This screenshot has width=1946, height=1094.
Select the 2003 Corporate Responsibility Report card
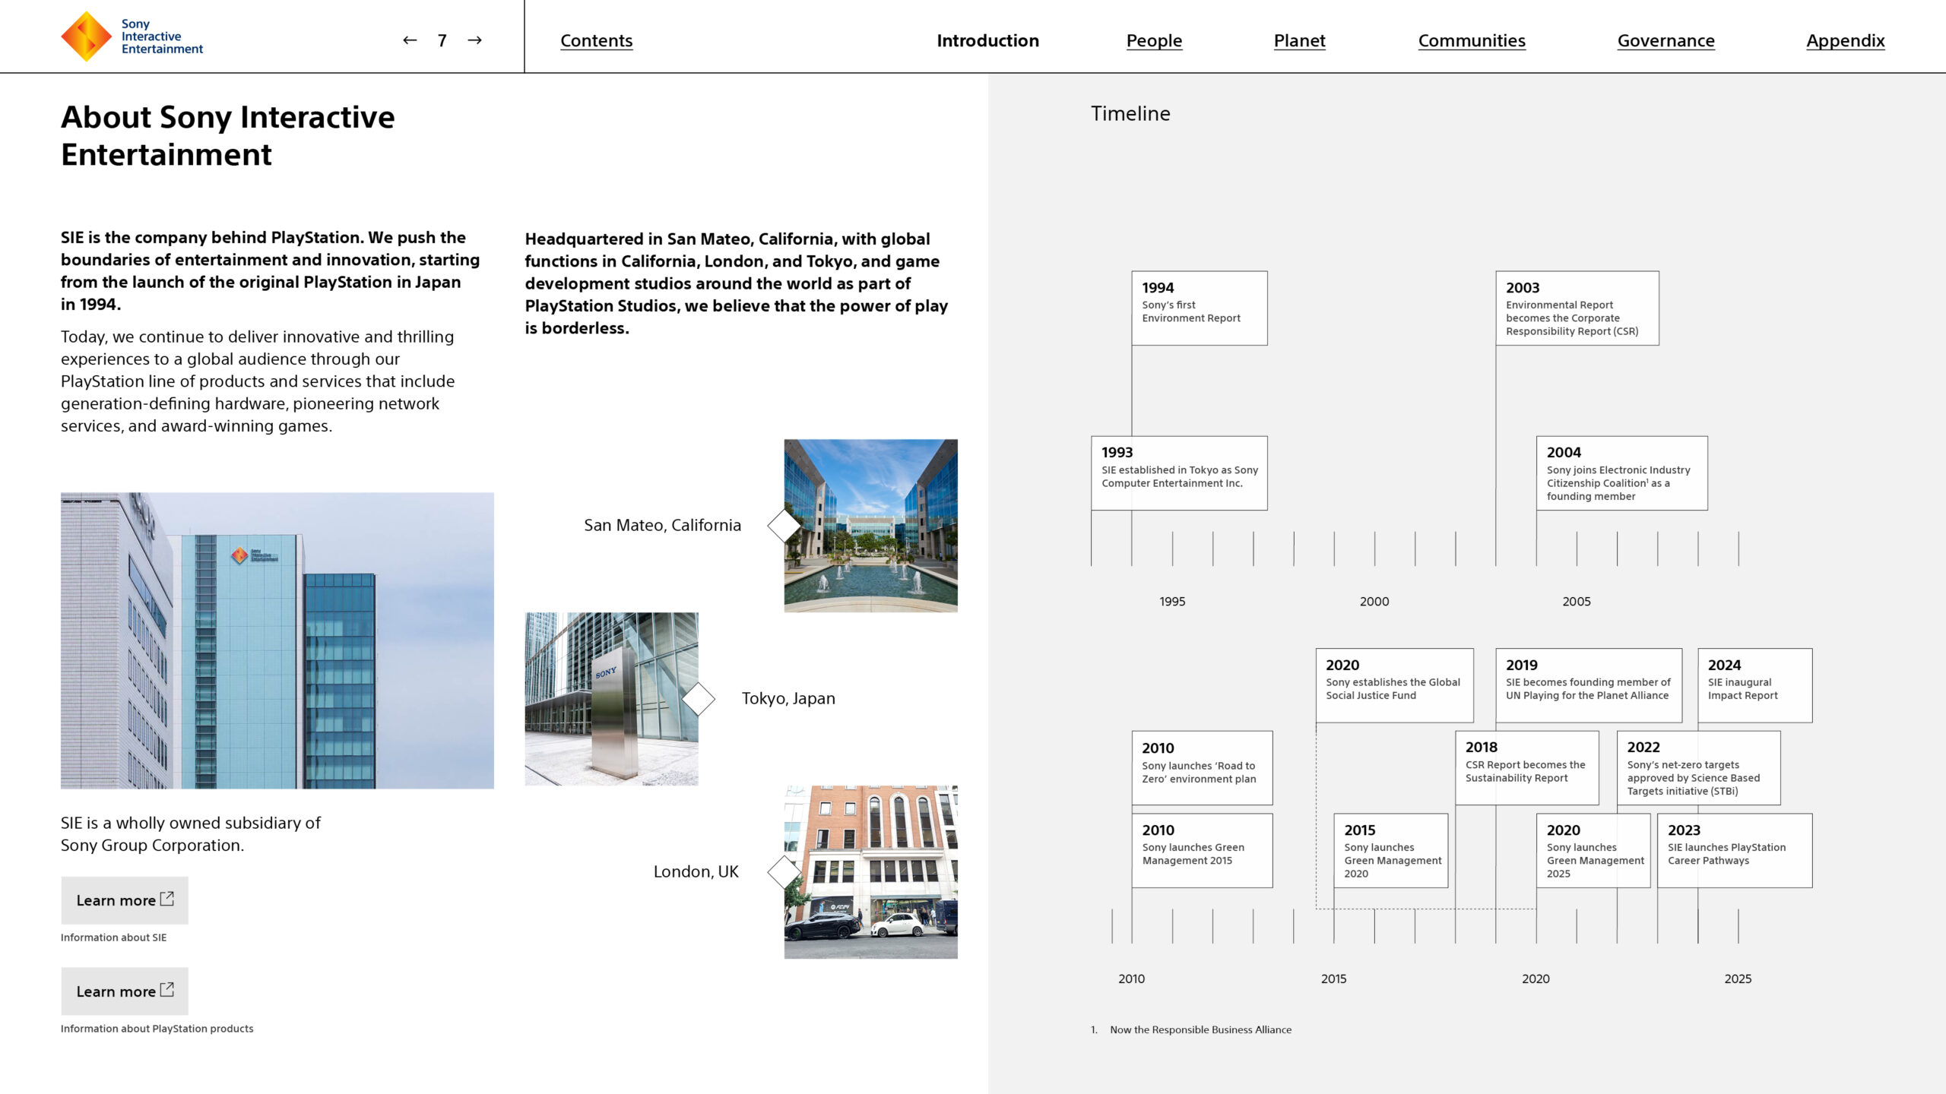(1577, 308)
